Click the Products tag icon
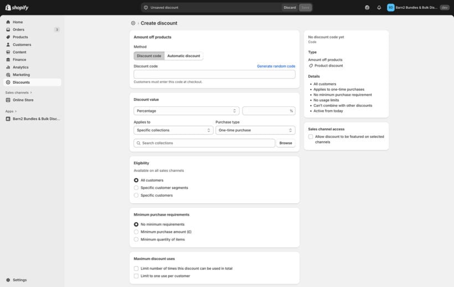This screenshot has width=454, height=287. pyautogui.click(x=8, y=37)
